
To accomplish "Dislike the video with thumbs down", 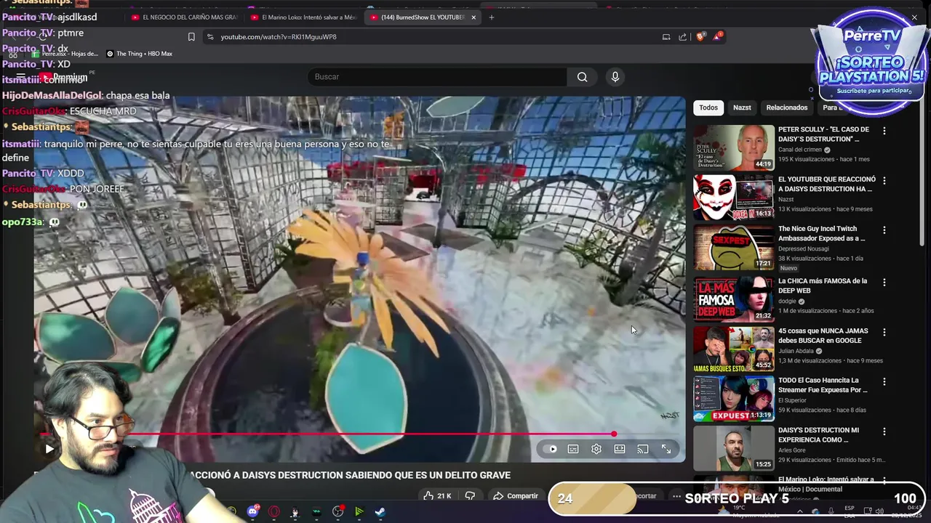I will click(x=470, y=496).
